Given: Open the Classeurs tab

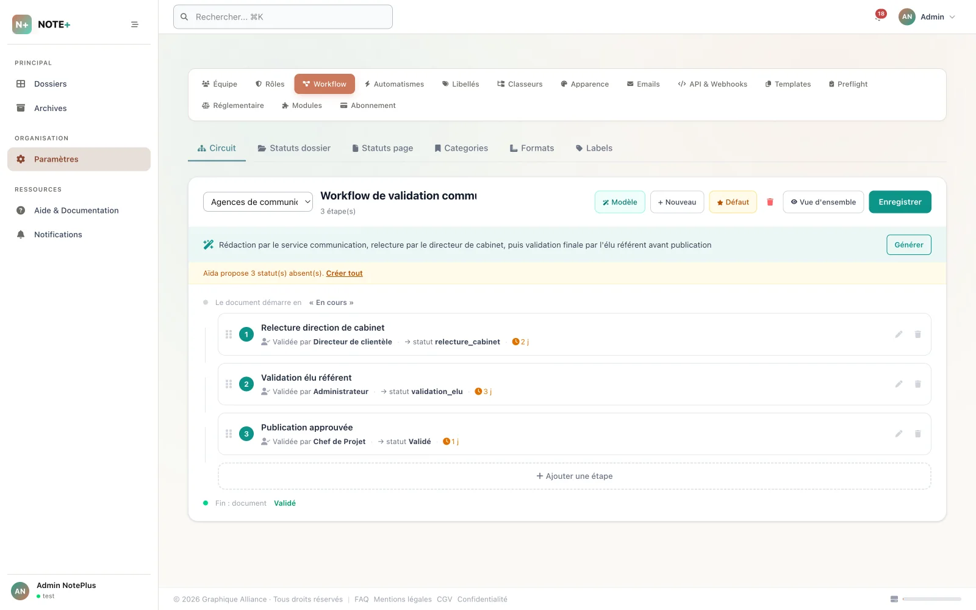Looking at the screenshot, I should pos(520,84).
